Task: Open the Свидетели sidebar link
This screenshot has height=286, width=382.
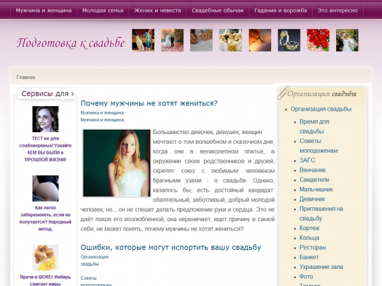Action: coord(315,180)
